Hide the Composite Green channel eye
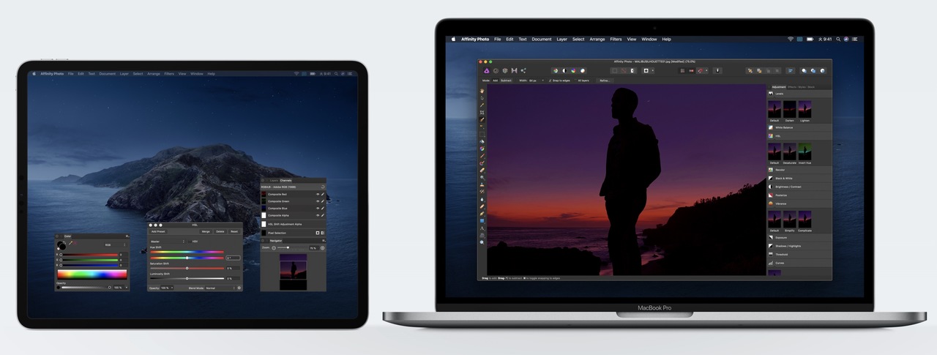This screenshot has height=355, width=937. point(317,201)
